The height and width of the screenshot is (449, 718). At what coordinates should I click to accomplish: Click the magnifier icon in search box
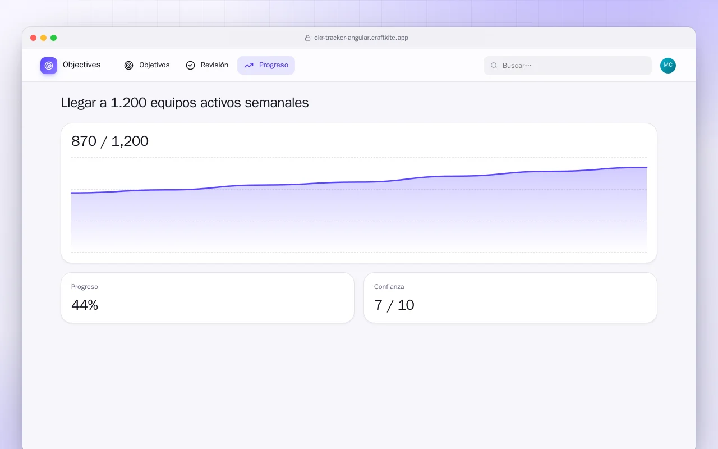pos(494,66)
